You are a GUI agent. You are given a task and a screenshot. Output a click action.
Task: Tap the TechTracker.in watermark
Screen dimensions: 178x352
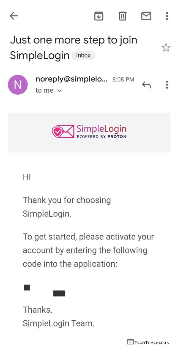(x=148, y=342)
